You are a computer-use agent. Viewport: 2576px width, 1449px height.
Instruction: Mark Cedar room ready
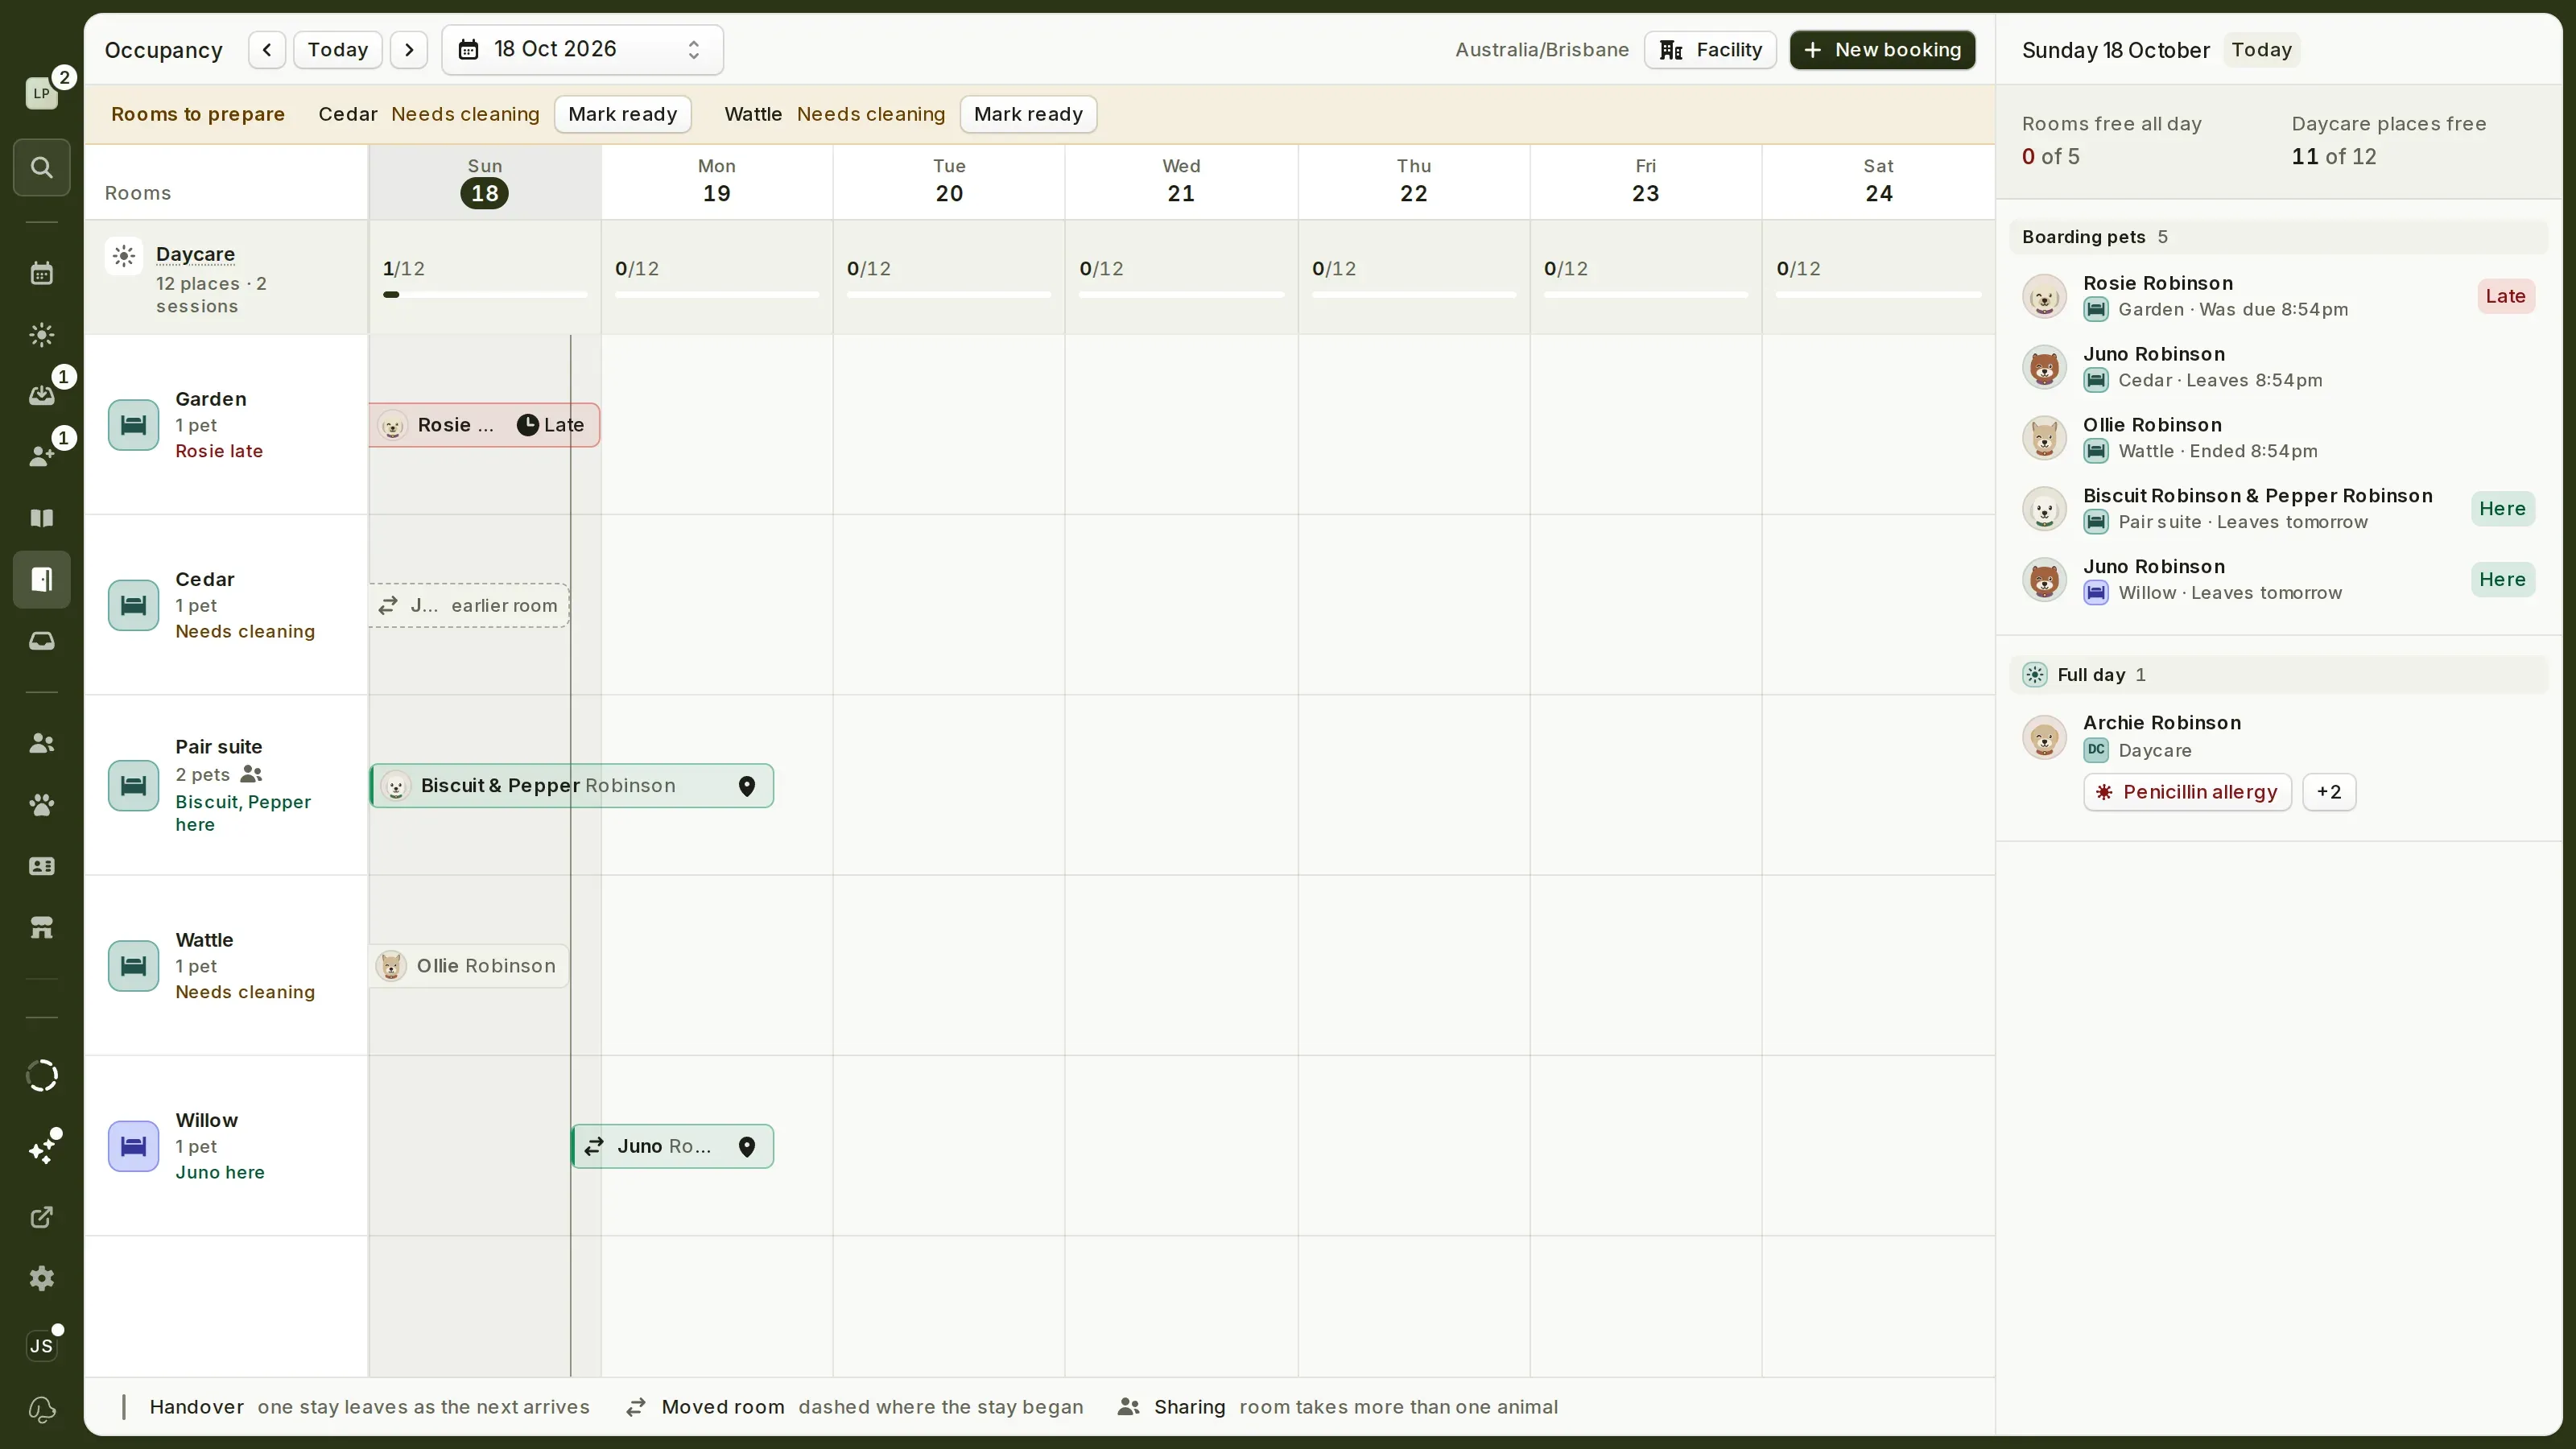[x=623, y=114]
